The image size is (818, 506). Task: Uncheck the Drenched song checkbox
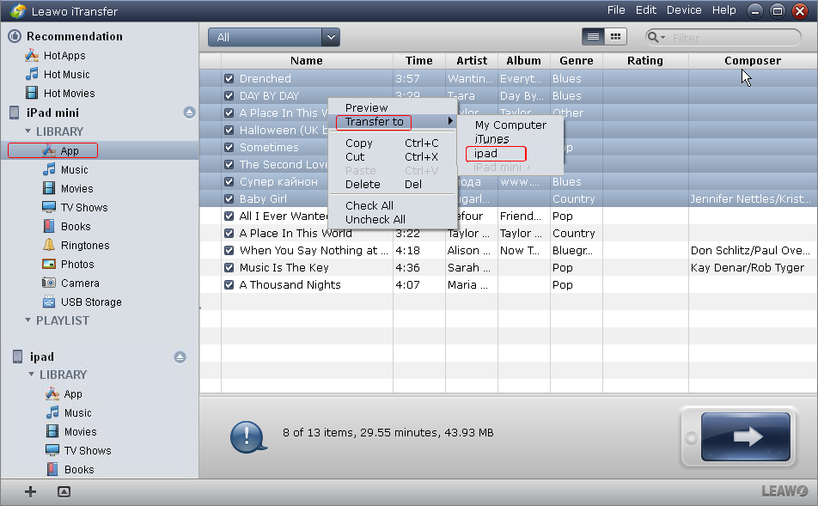click(x=229, y=78)
